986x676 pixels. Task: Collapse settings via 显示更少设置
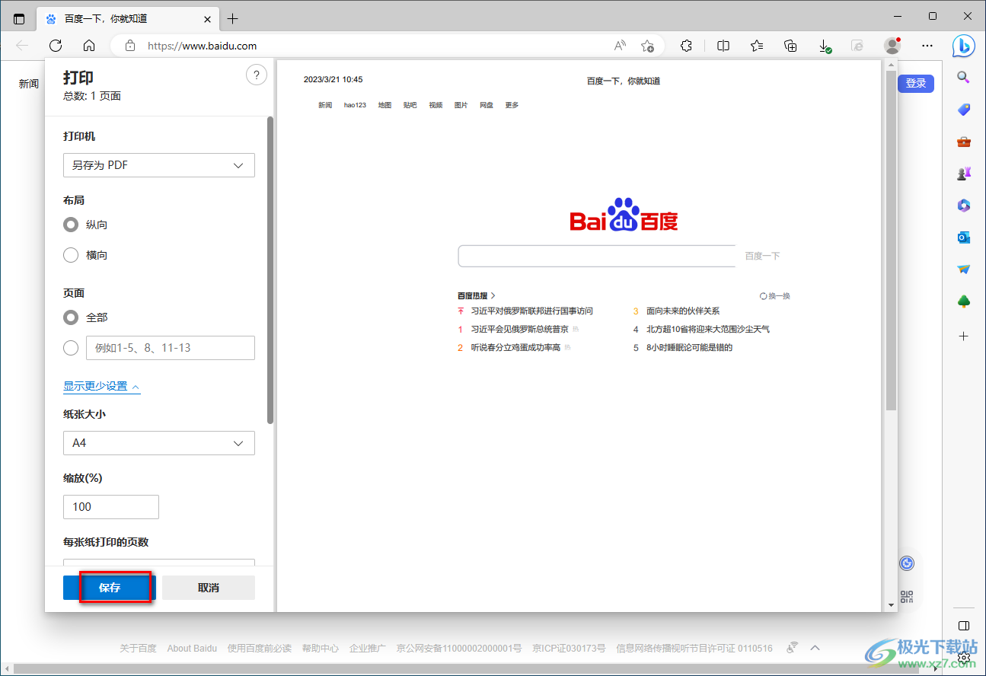point(101,386)
